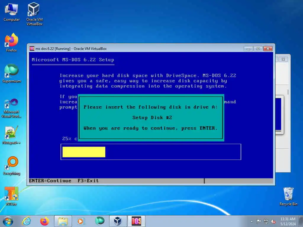Open Windows Media Player taskbar icon

81,221
